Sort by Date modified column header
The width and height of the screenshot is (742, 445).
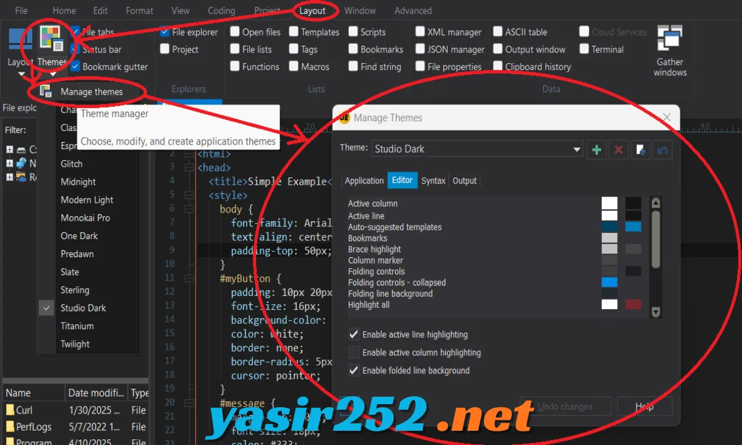(96, 392)
